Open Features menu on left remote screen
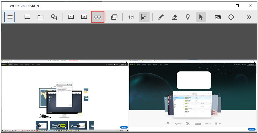 tap(11, 64)
